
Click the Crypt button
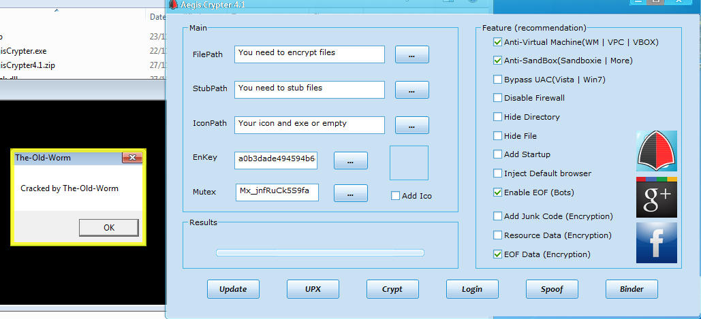coord(392,289)
